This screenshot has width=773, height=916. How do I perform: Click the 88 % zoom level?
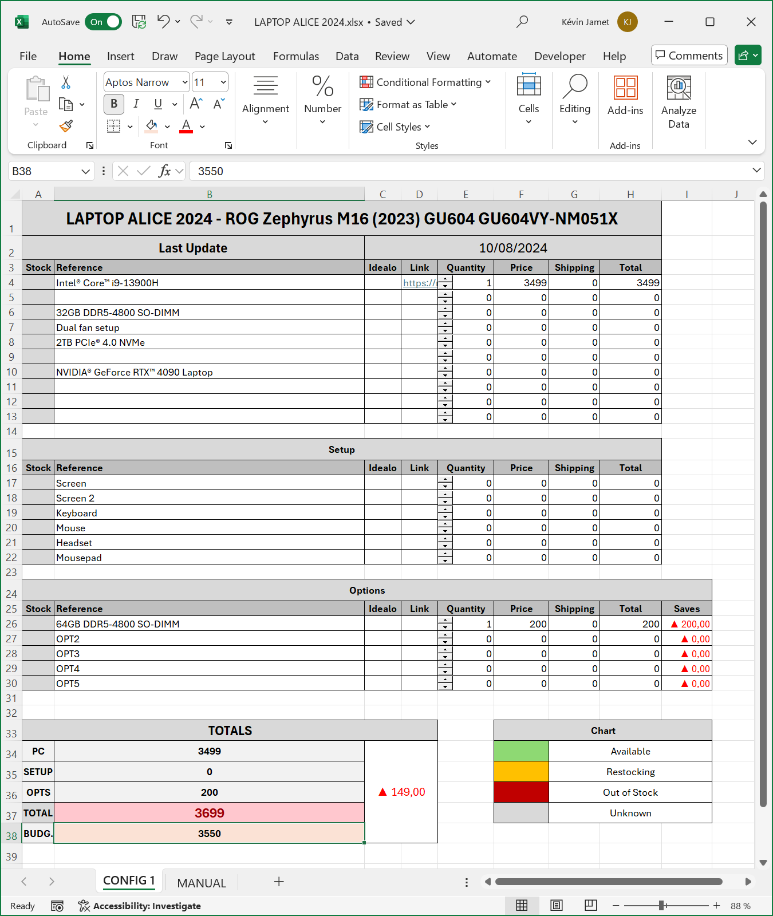point(740,906)
